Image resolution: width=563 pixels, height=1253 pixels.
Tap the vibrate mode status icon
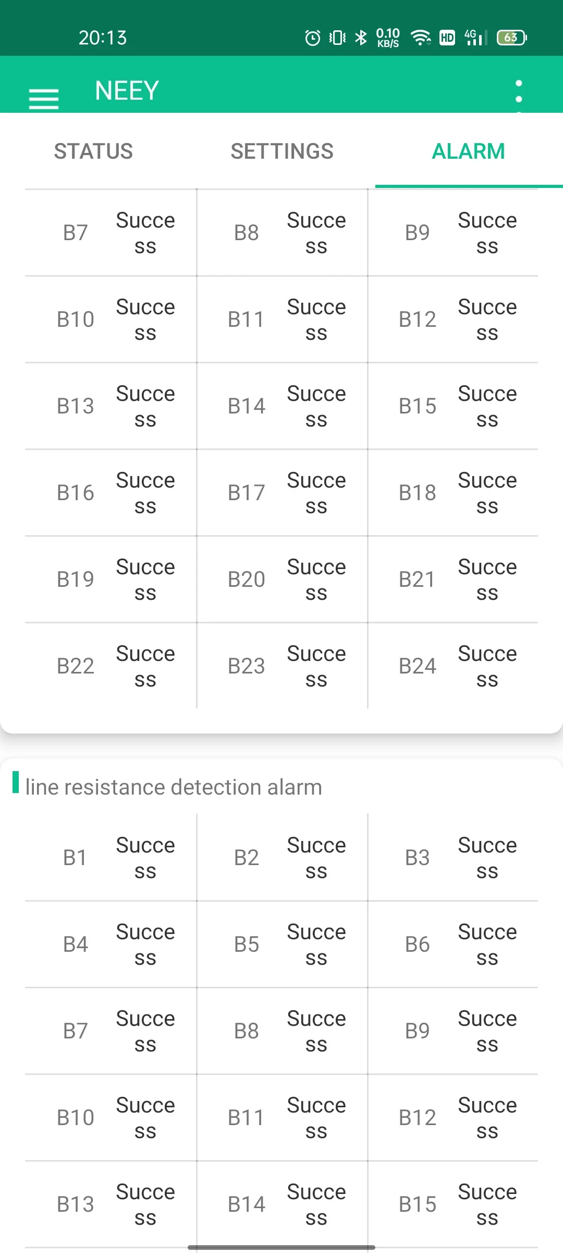[337, 38]
